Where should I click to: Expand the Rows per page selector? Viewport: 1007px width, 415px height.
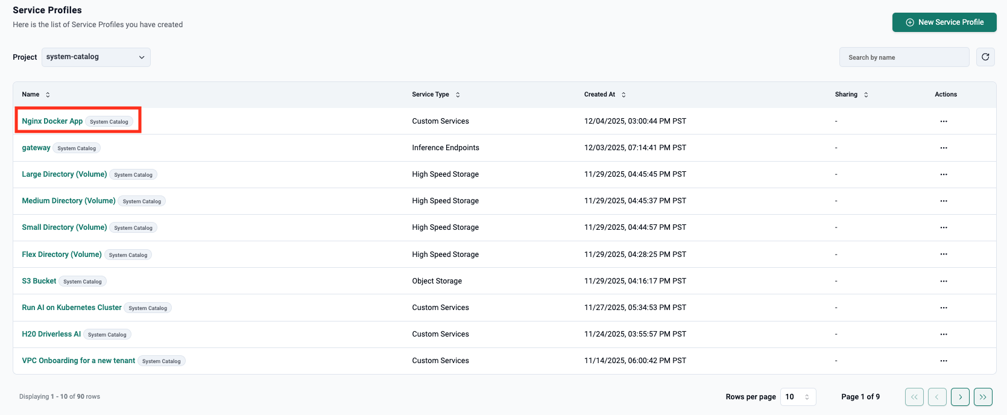click(798, 397)
